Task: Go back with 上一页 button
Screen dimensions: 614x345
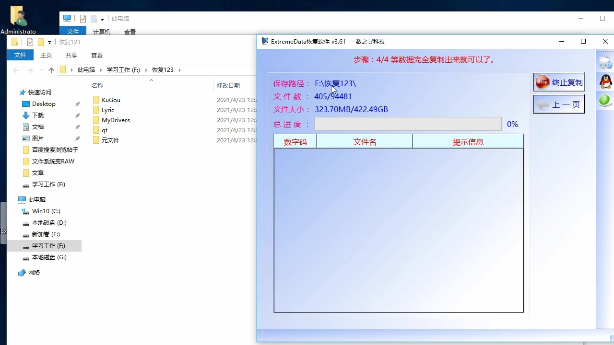Action: [559, 104]
